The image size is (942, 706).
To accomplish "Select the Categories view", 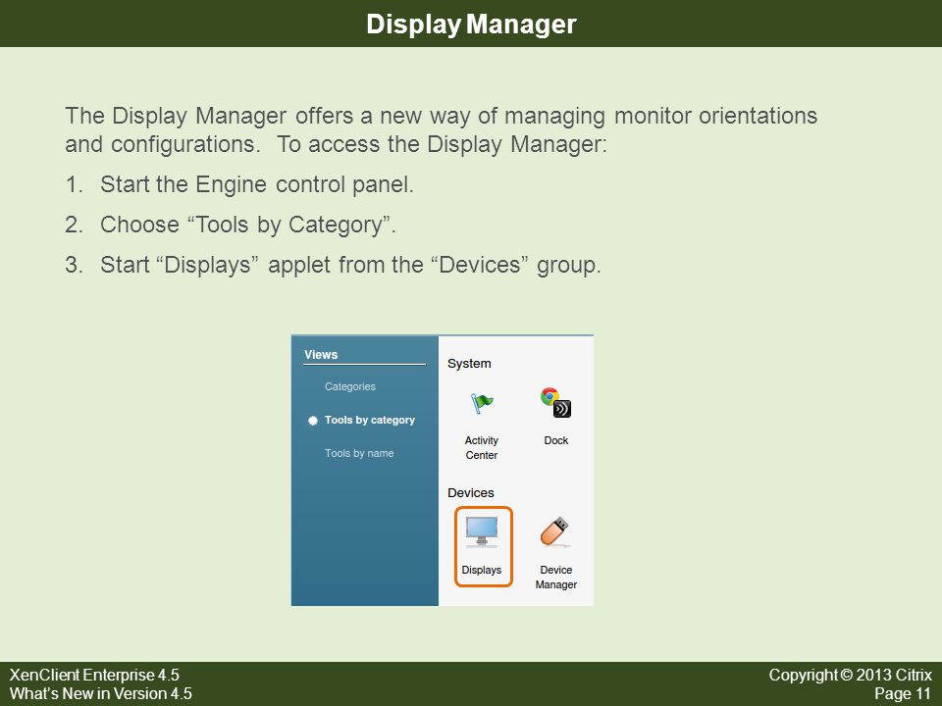I will pos(349,386).
